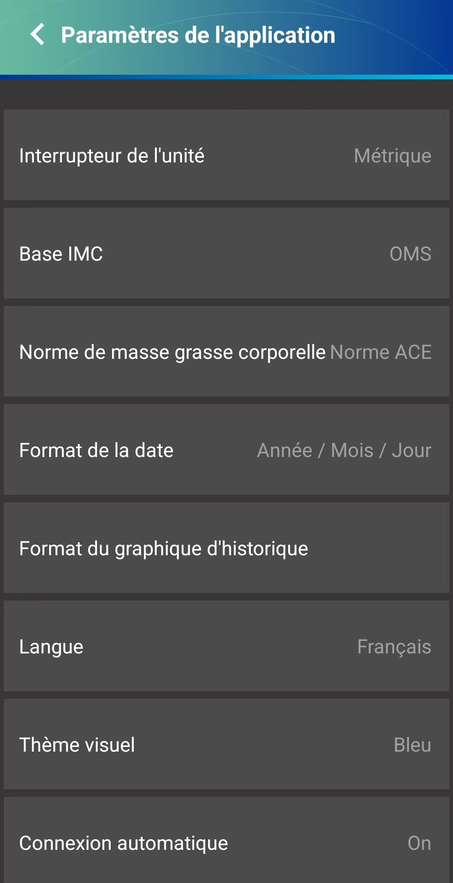Open the 'Langue' setting
This screenshot has width=453, height=883.
pyautogui.click(x=51, y=647)
